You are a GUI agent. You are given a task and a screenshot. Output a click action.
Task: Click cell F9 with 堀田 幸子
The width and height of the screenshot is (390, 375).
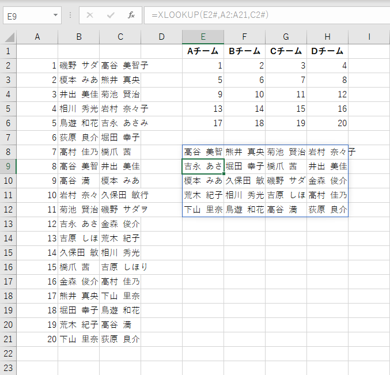[244, 166]
